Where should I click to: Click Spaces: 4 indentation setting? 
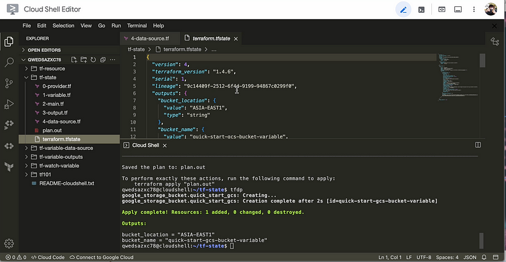coord(447,258)
